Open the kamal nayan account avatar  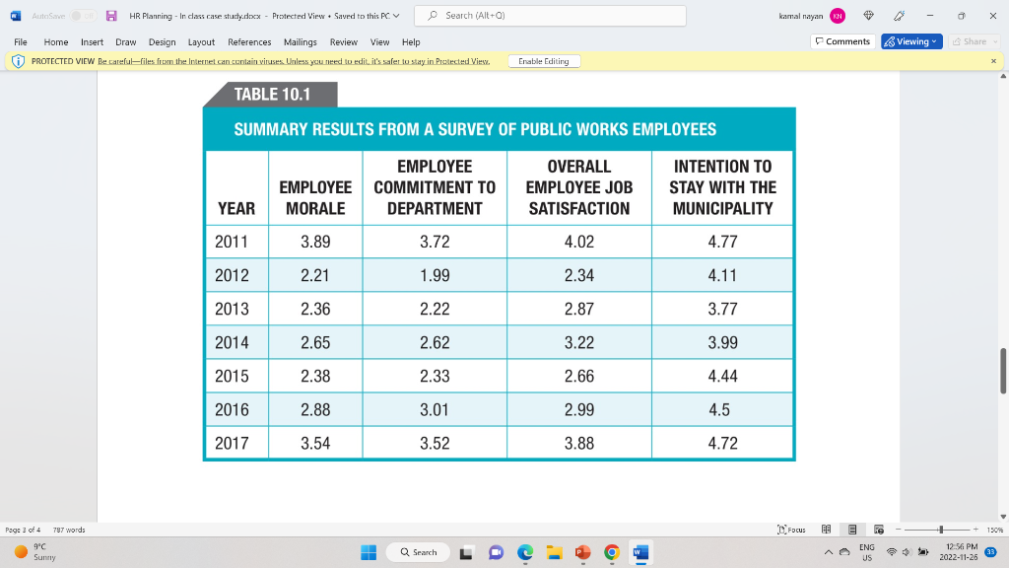click(x=838, y=16)
